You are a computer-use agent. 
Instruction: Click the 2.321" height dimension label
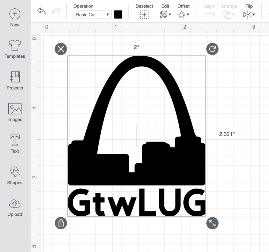[x=227, y=134]
